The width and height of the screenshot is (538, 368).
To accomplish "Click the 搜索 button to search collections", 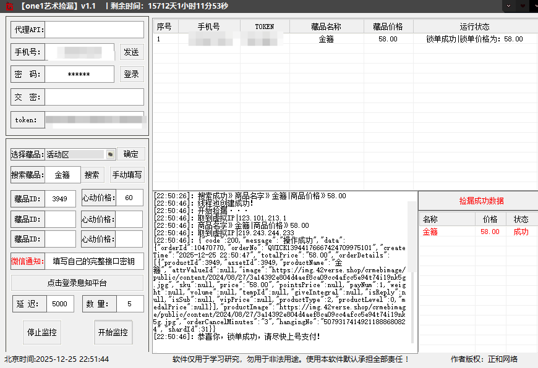I will pyautogui.click(x=92, y=175).
